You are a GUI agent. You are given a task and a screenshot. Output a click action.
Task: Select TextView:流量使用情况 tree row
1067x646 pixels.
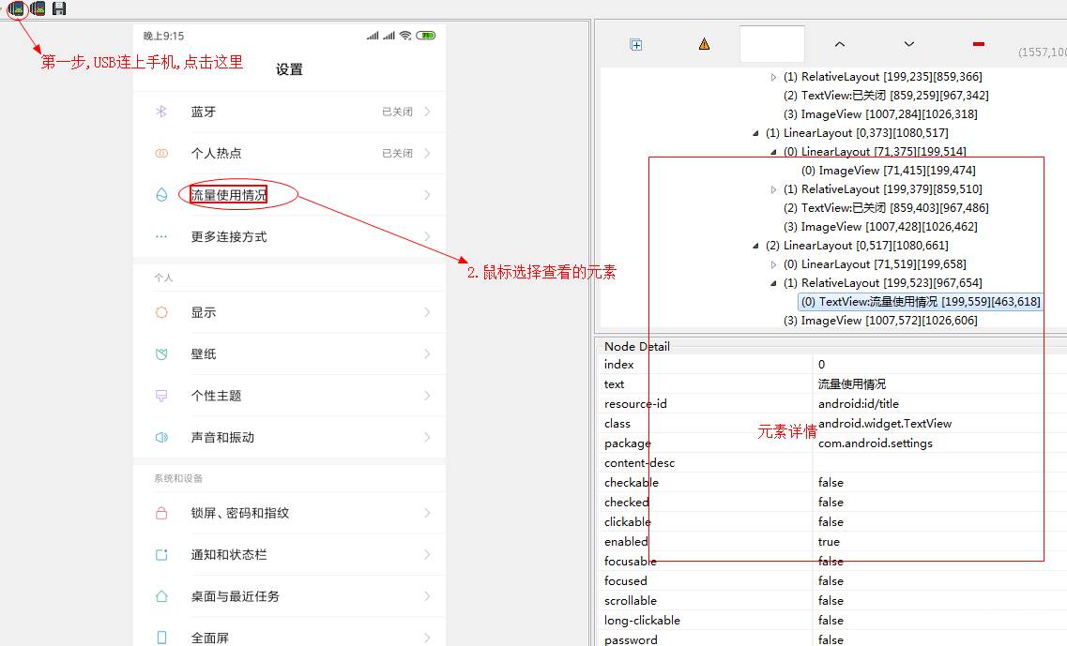[x=921, y=302]
